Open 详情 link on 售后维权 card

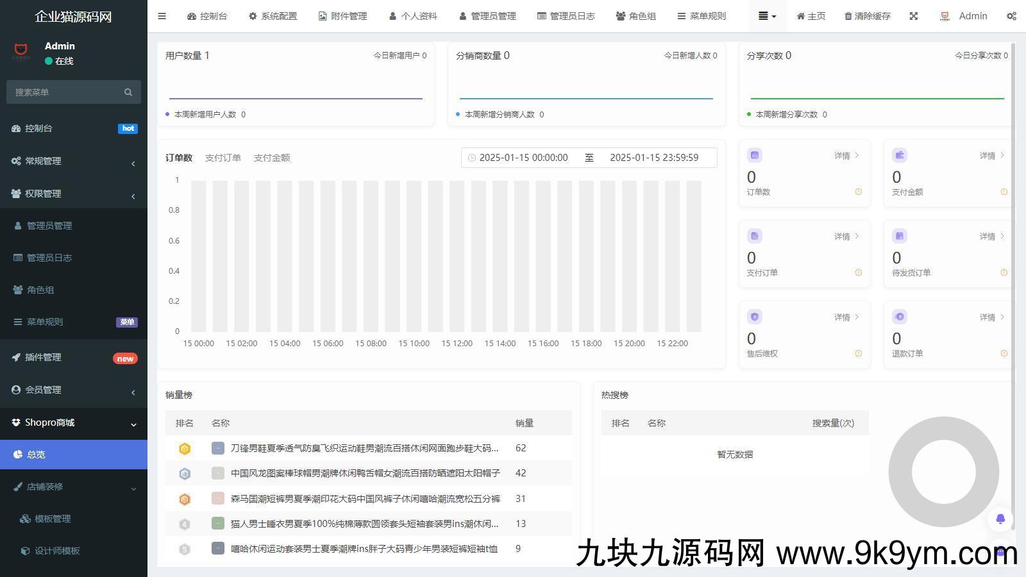pyautogui.click(x=846, y=317)
